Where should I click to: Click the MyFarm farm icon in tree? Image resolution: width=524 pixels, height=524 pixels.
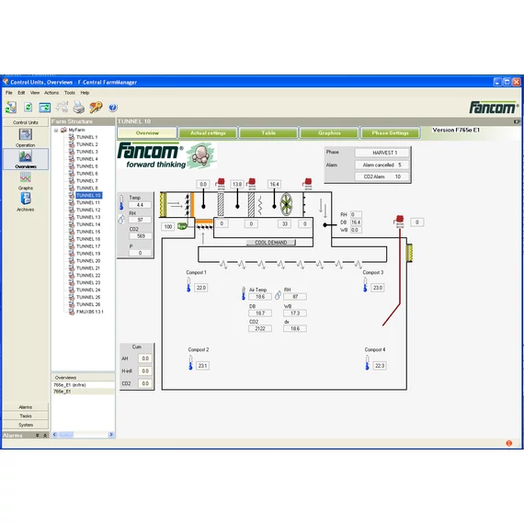tap(63, 130)
